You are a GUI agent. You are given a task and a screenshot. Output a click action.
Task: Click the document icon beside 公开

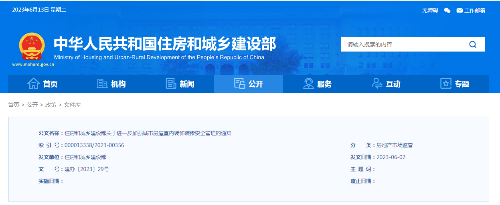[240, 84]
